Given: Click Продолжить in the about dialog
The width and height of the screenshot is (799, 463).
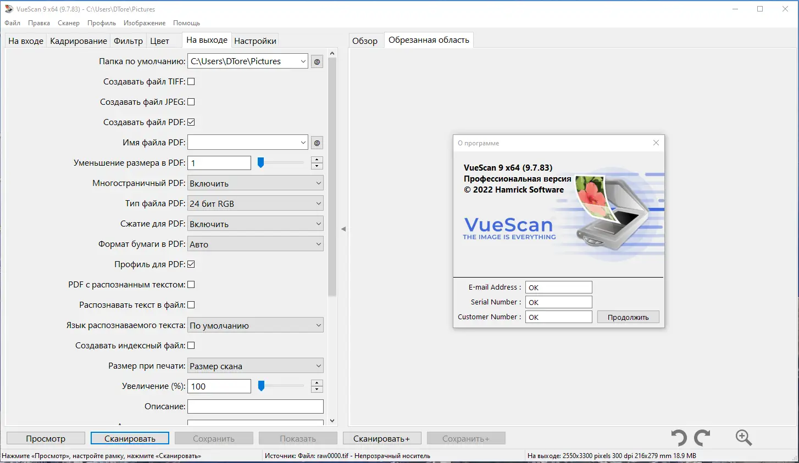Looking at the screenshot, I should [628, 317].
